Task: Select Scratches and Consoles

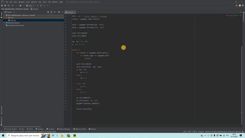Action: pos(15,25)
